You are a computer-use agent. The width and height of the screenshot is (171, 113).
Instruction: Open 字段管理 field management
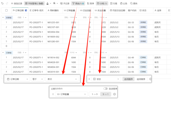pos(34,3)
